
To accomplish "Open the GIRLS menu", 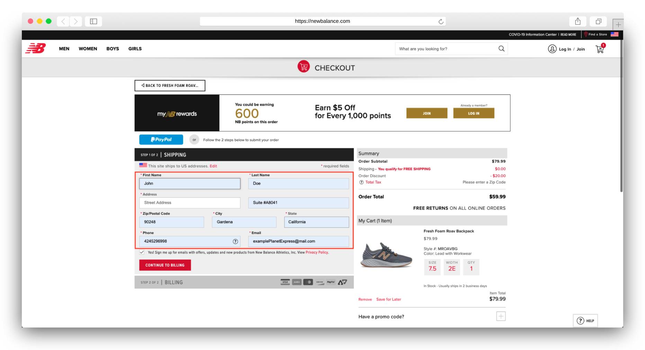I will pos(135,49).
